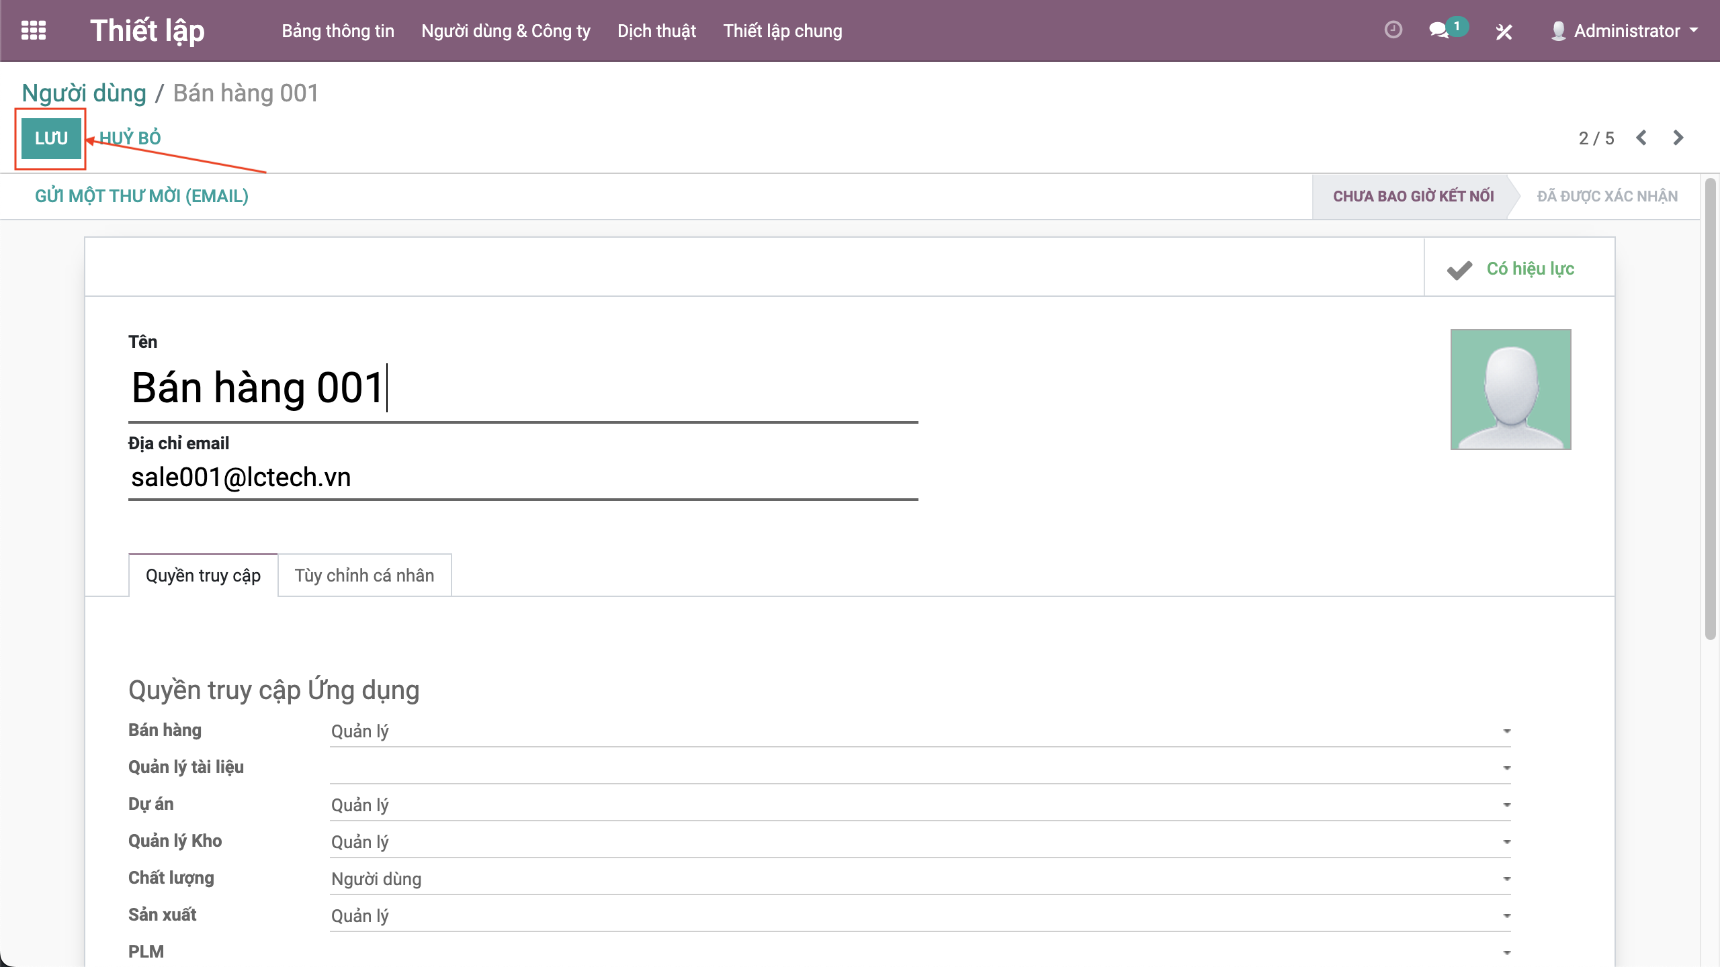Click the vertical page scrollbar
Viewport: 1720px width, 967px height.
pyautogui.click(x=1710, y=410)
